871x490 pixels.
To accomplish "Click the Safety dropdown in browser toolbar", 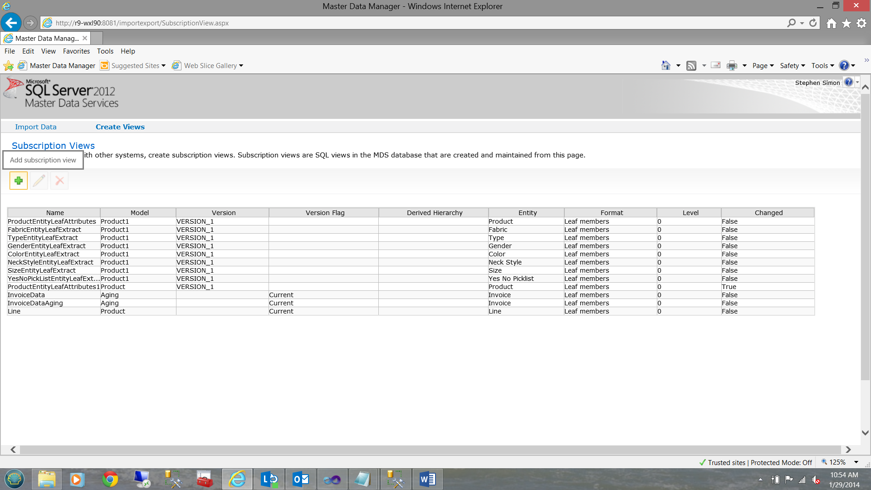I will [792, 65].
